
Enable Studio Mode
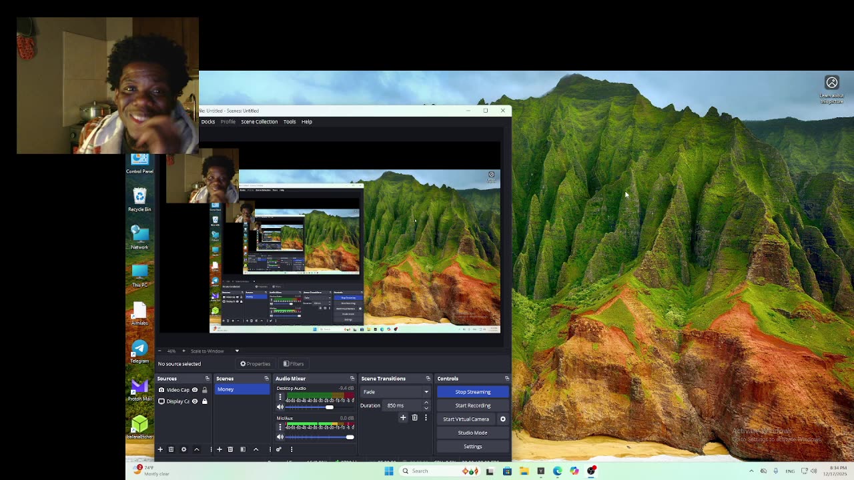point(473,433)
